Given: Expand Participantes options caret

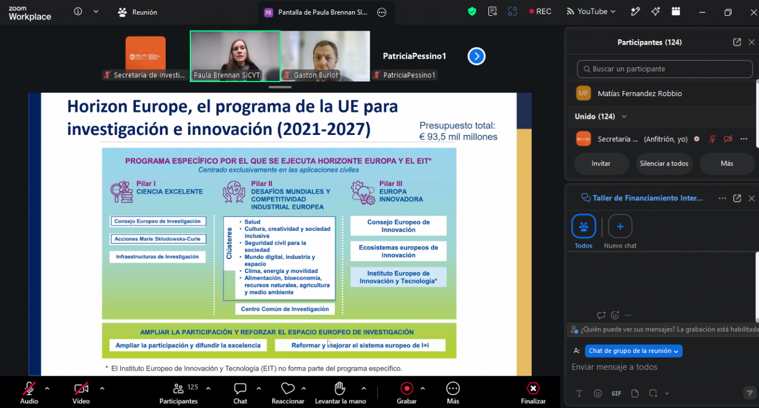Looking at the screenshot, I should 208,388.
